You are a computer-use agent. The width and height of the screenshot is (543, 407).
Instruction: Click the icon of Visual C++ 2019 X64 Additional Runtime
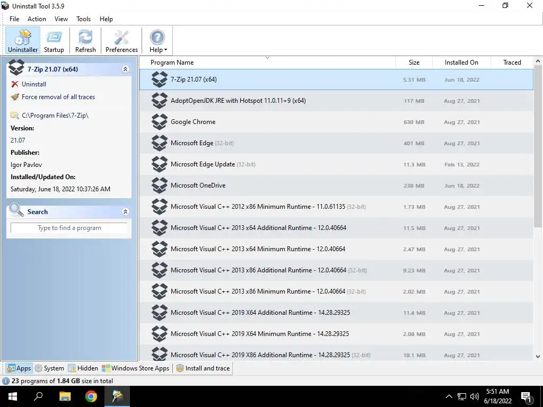coord(160,313)
